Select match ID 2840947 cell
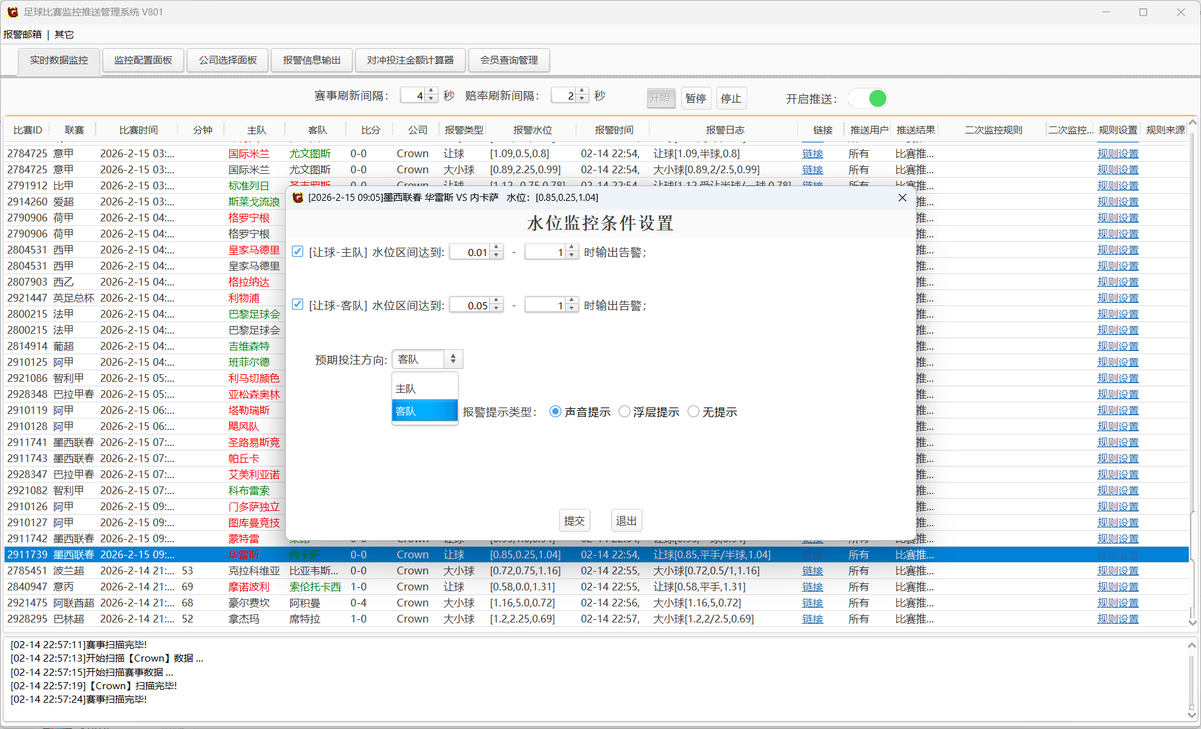The height and width of the screenshot is (729, 1201). pos(28,587)
